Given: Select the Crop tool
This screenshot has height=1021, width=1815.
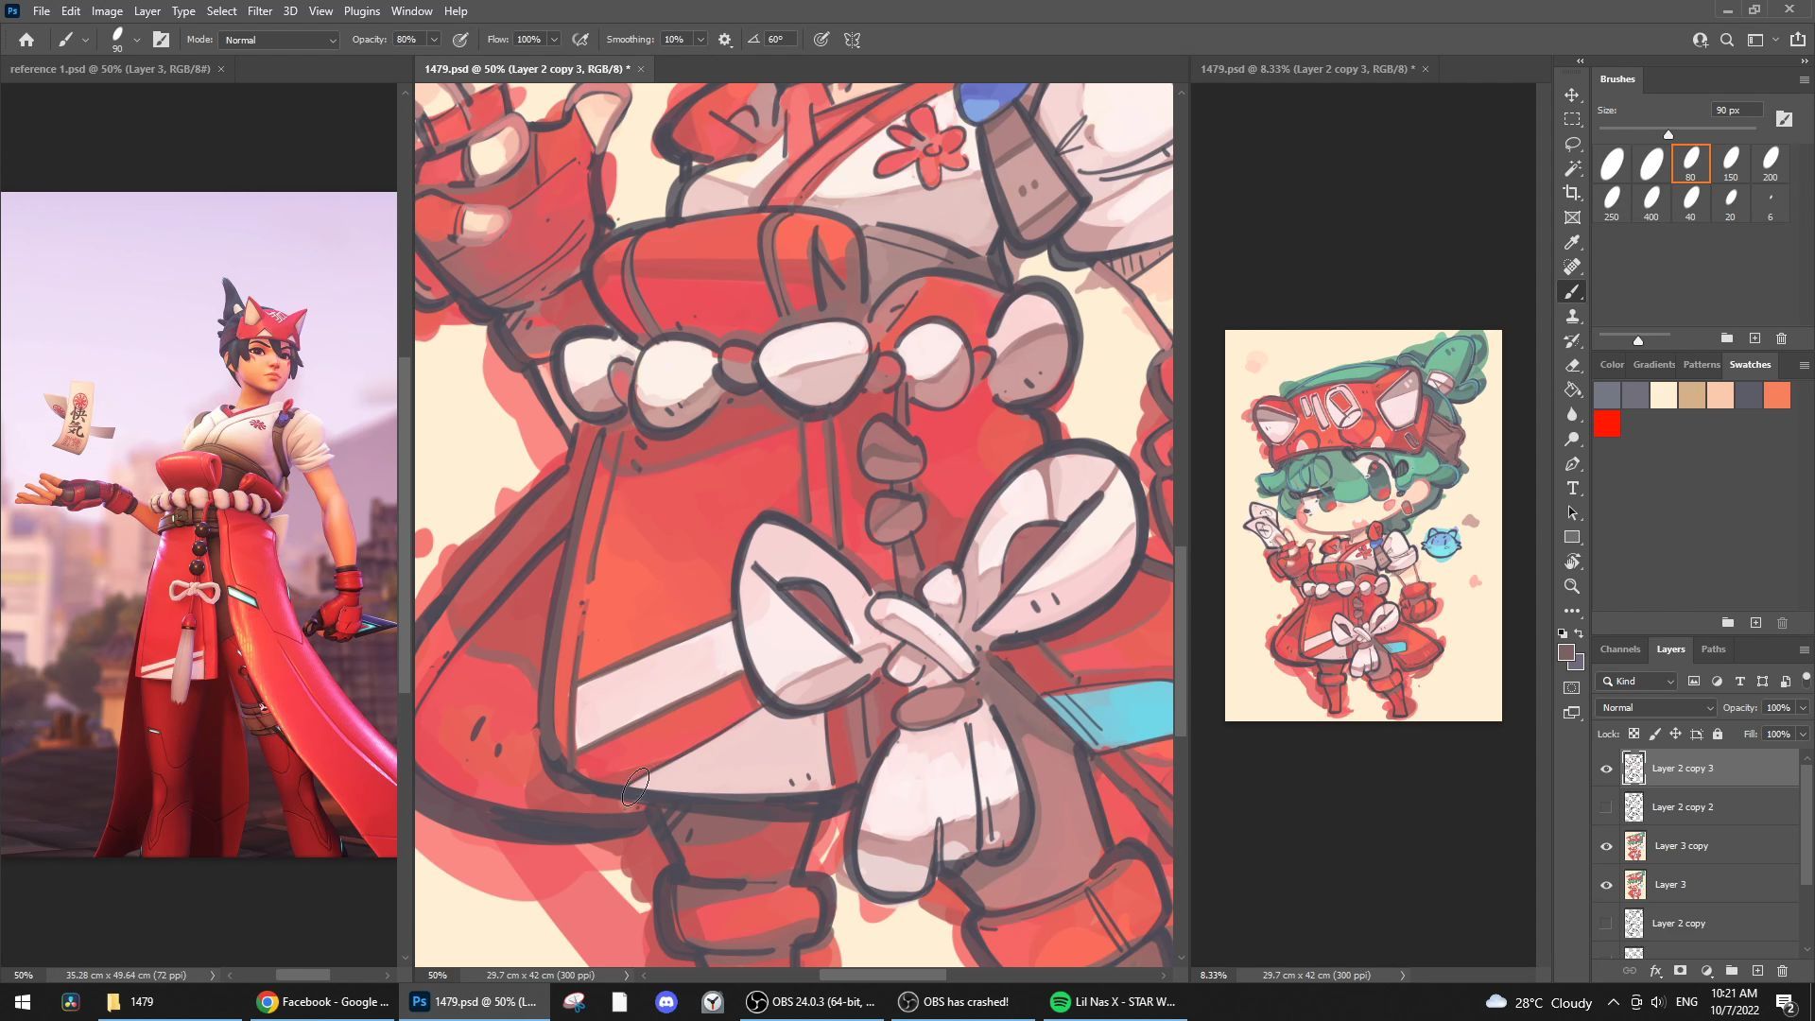Looking at the screenshot, I should pyautogui.click(x=1572, y=194).
